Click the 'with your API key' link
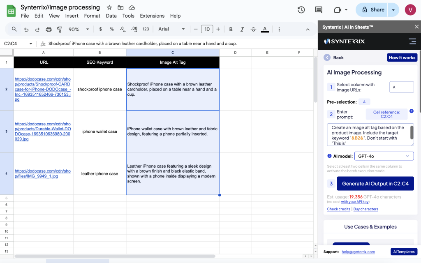 (x=355, y=202)
